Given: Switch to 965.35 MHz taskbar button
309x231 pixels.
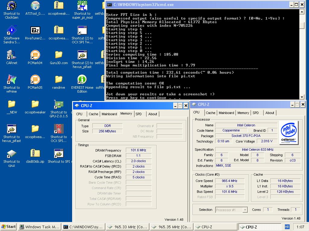Looking at the screenshot, I should [x=171, y=227].
